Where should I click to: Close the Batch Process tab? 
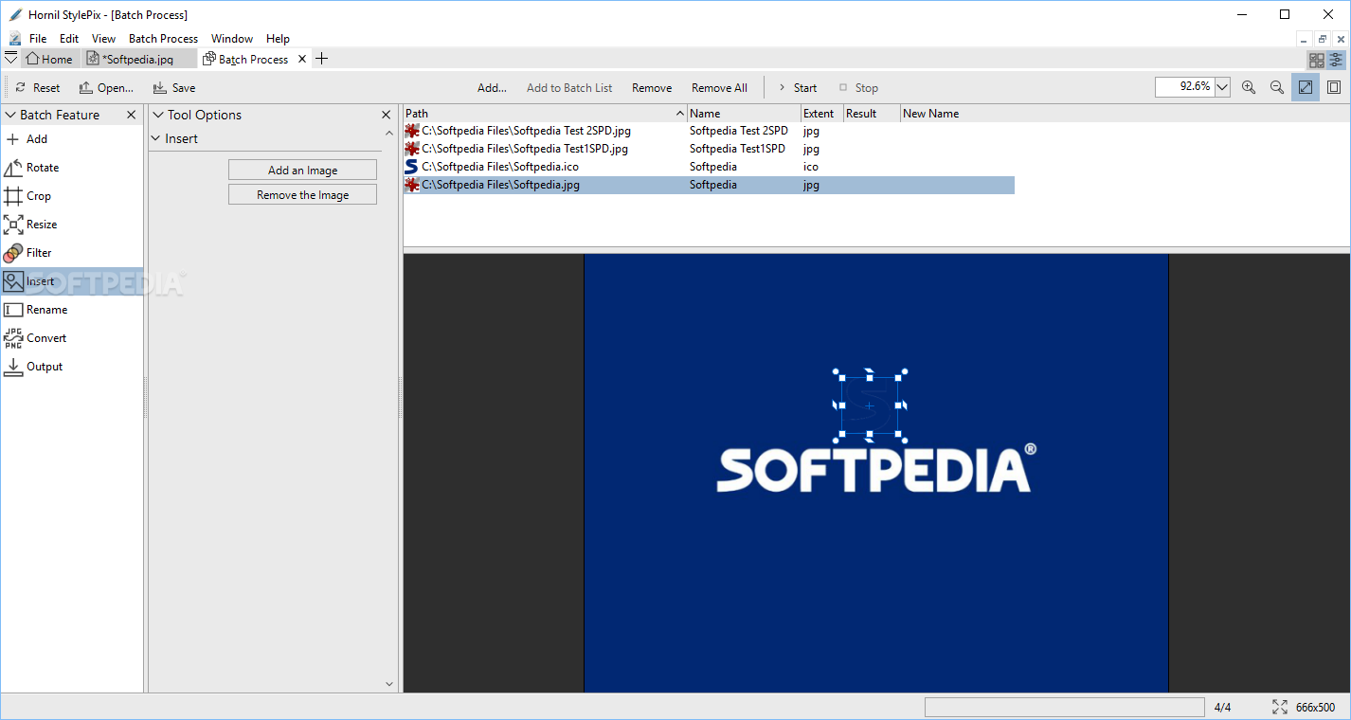303,59
